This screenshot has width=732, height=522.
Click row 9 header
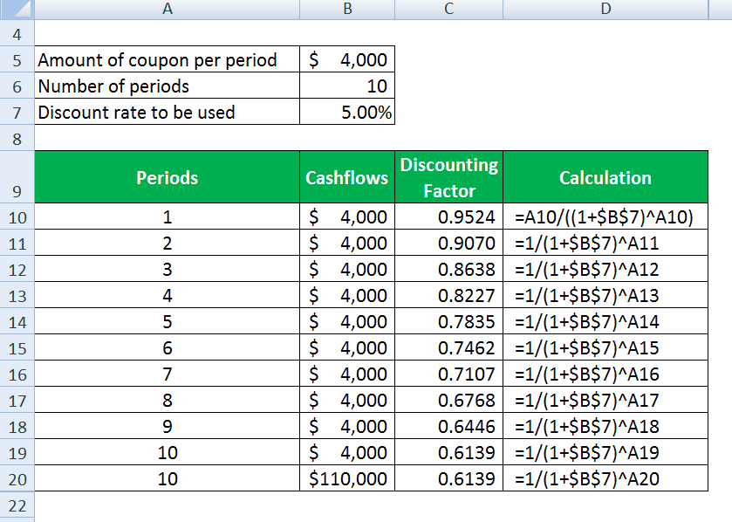17,177
